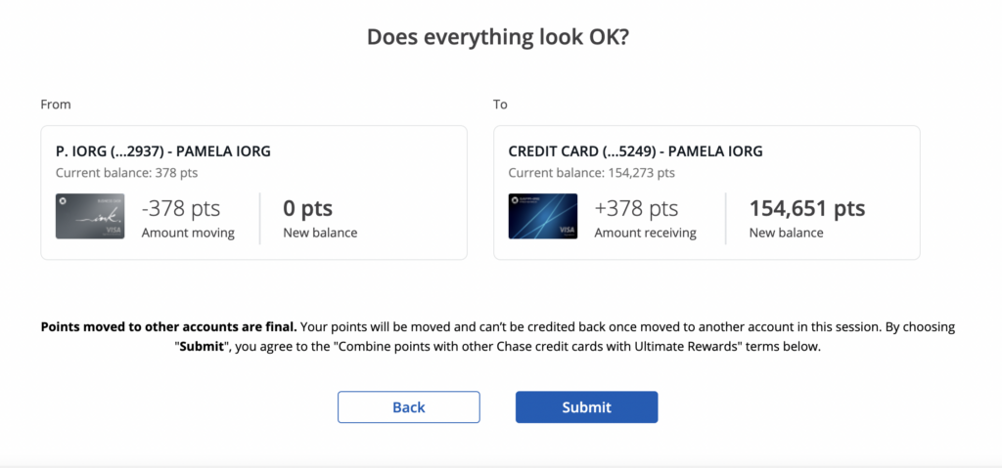Click the 154,651 pts new balance value
Image resolution: width=1002 pixels, height=468 pixels.
point(807,208)
